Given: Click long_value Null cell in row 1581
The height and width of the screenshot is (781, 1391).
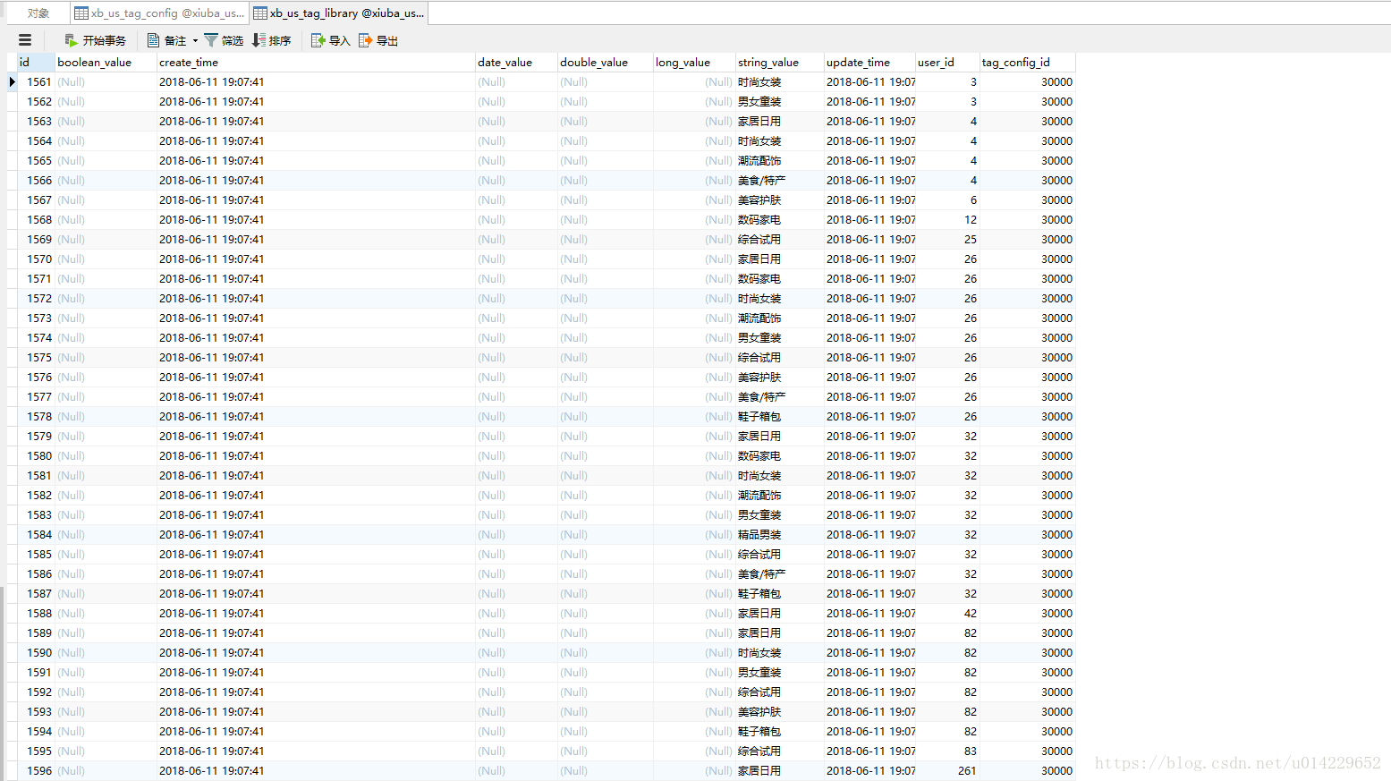Looking at the screenshot, I should coord(694,476).
